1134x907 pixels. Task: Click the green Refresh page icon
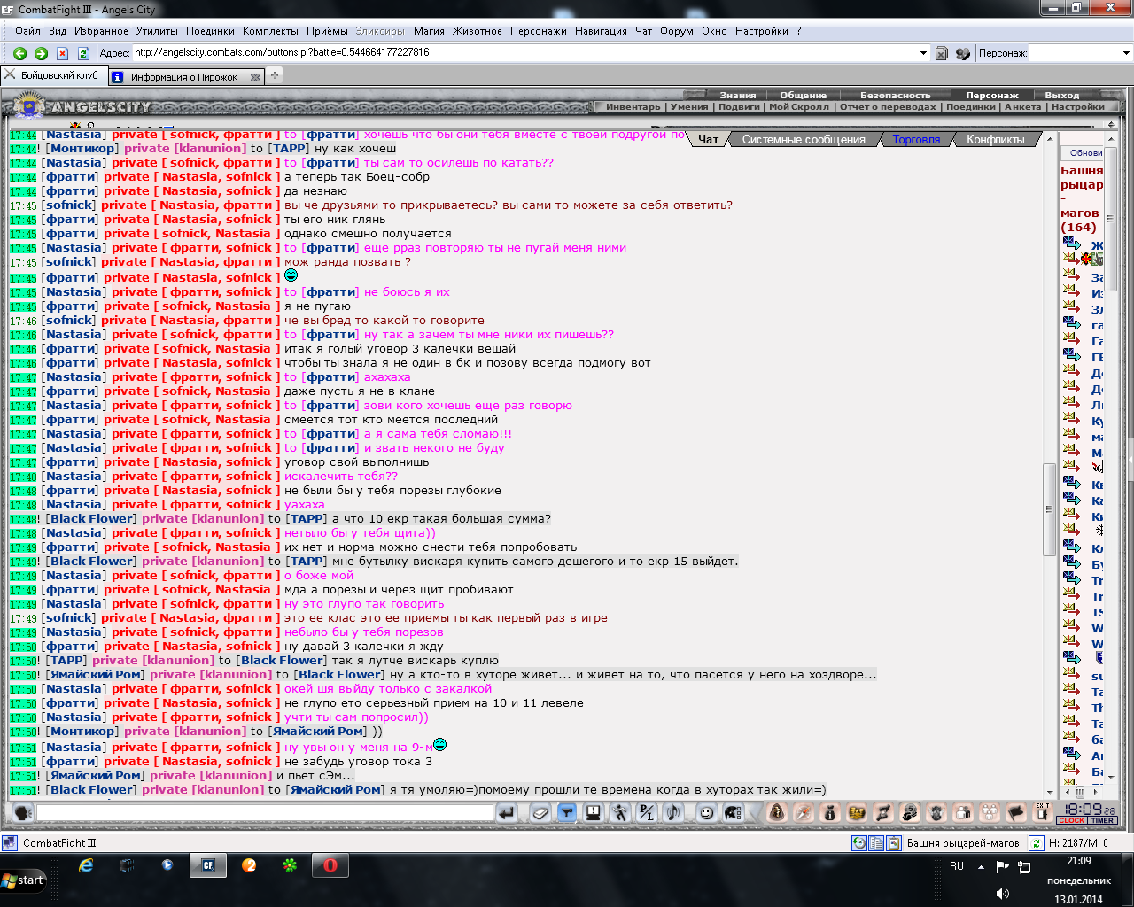83,53
